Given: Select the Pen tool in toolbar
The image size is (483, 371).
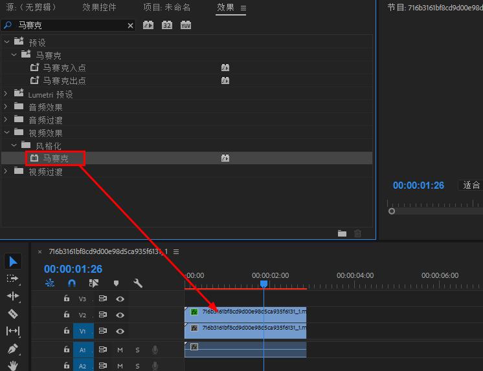Looking at the screenshot, I should [13, 348].
